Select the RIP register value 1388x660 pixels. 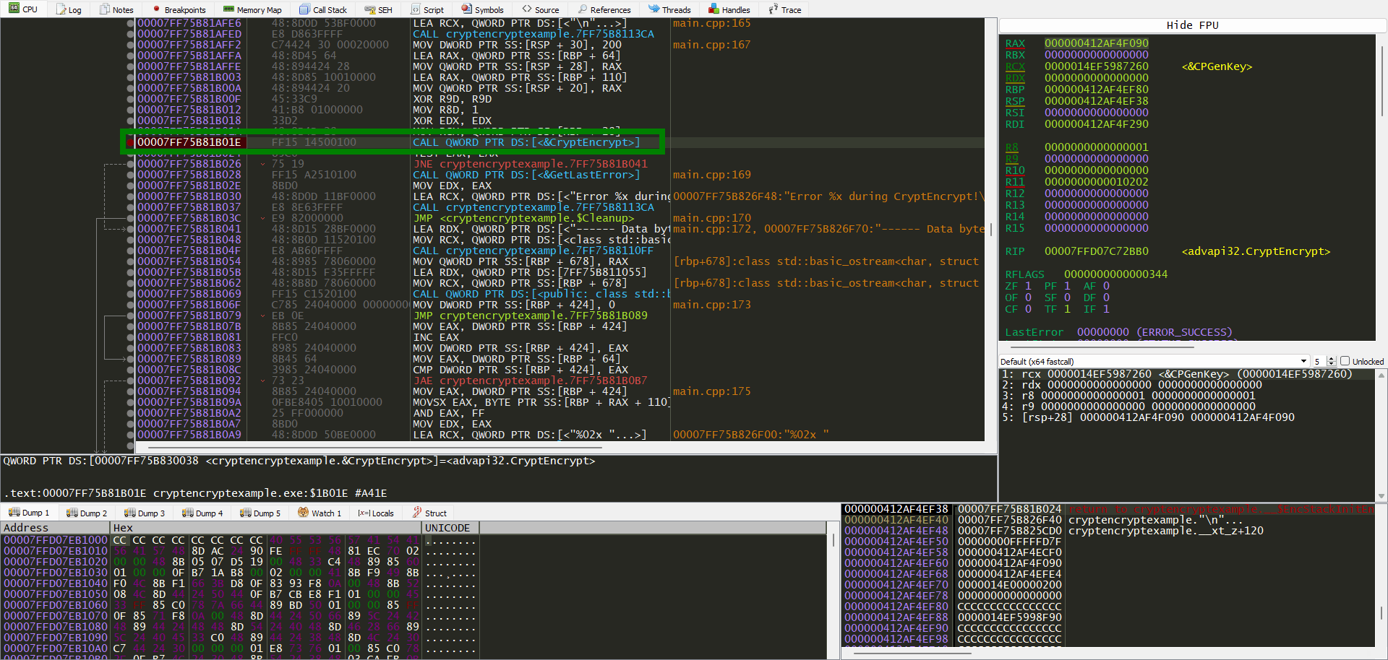1096,251
